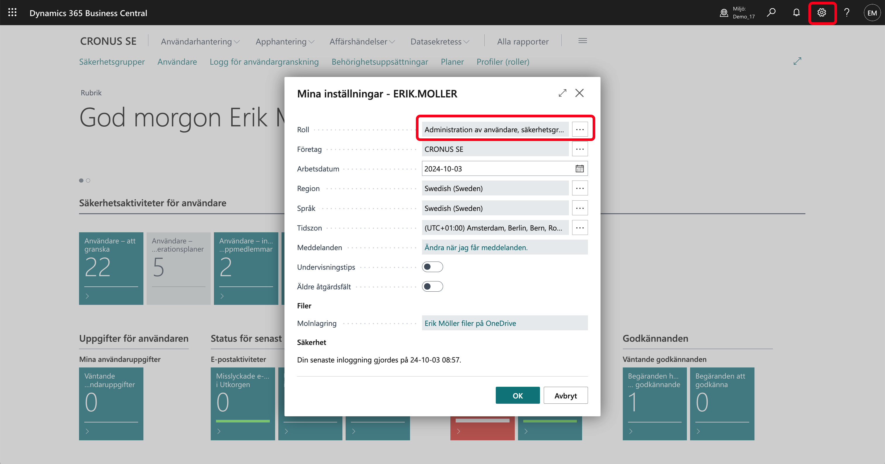Open the search magnifier icon

click(771, 13)
